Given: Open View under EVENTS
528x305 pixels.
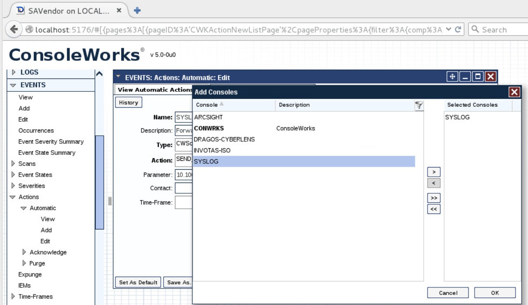Looking at the screenshot, I should coord(25,97).
